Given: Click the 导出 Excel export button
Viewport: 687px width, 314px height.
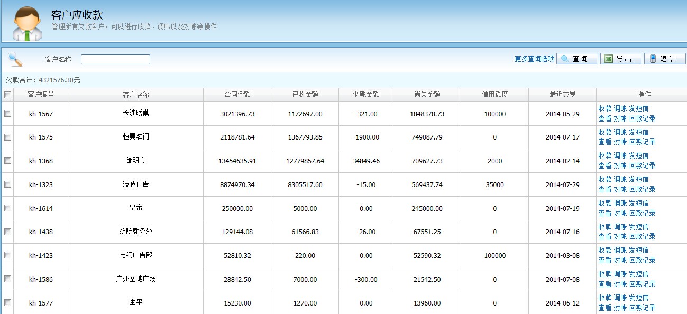Looking at the screenshot, I should click(x=621, y=59).
